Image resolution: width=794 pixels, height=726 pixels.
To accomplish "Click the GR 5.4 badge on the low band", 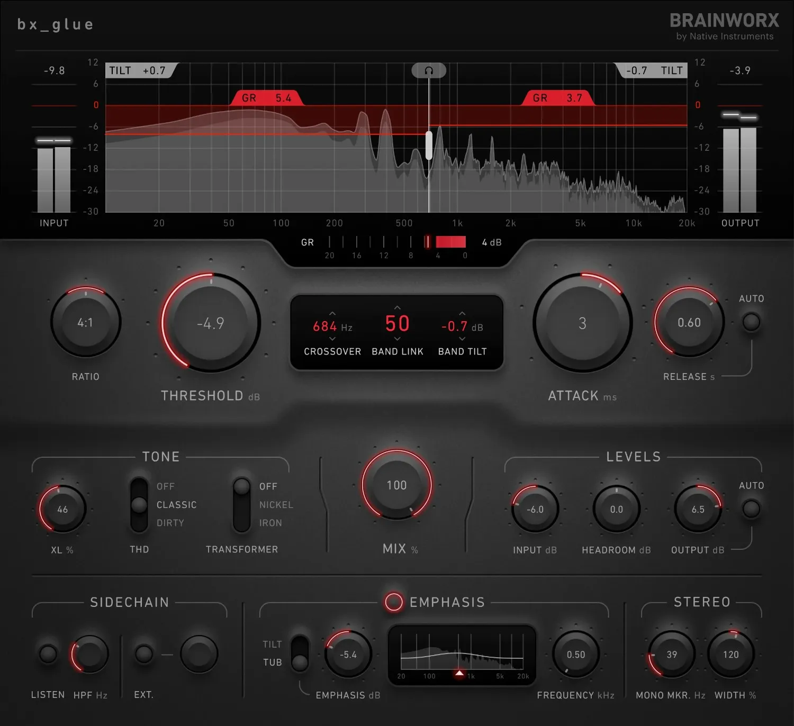I will click(267, 98).
